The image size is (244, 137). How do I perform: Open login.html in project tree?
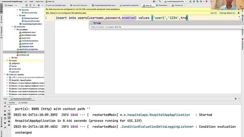coord(26,38)
